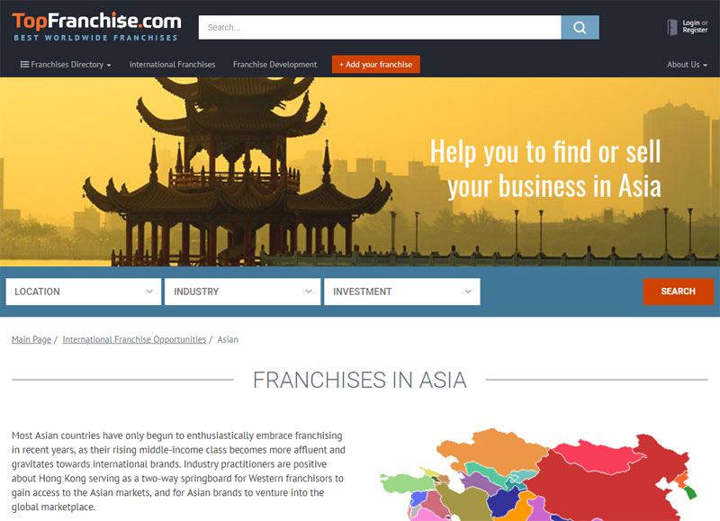Click the door login icon
The width and height of the screenshot is (720, 521).
point(672,27)
